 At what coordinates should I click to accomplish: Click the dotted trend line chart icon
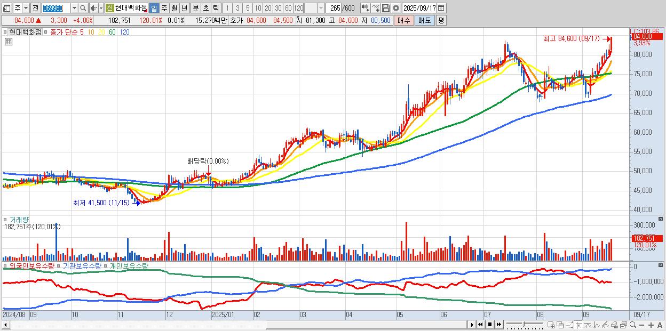(x=569, y=325)
